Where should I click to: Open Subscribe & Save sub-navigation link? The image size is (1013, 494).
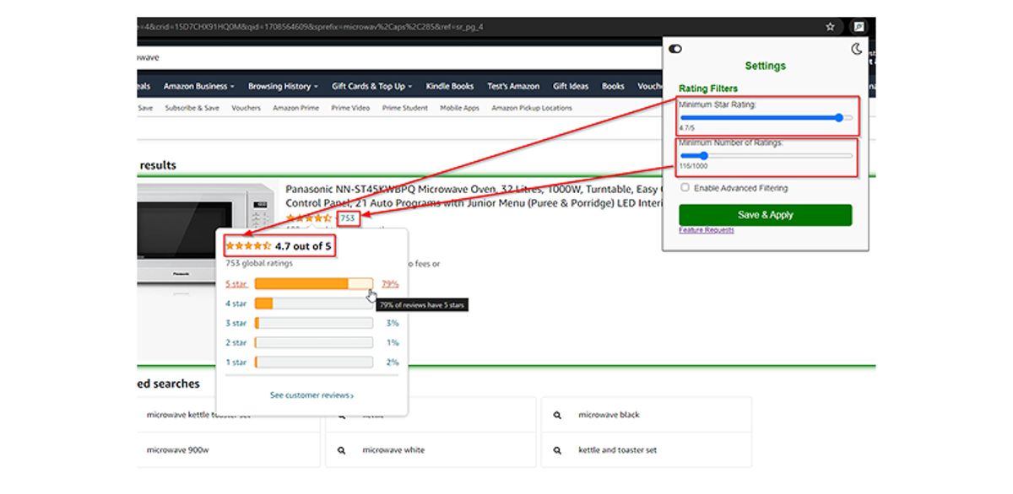192,108
